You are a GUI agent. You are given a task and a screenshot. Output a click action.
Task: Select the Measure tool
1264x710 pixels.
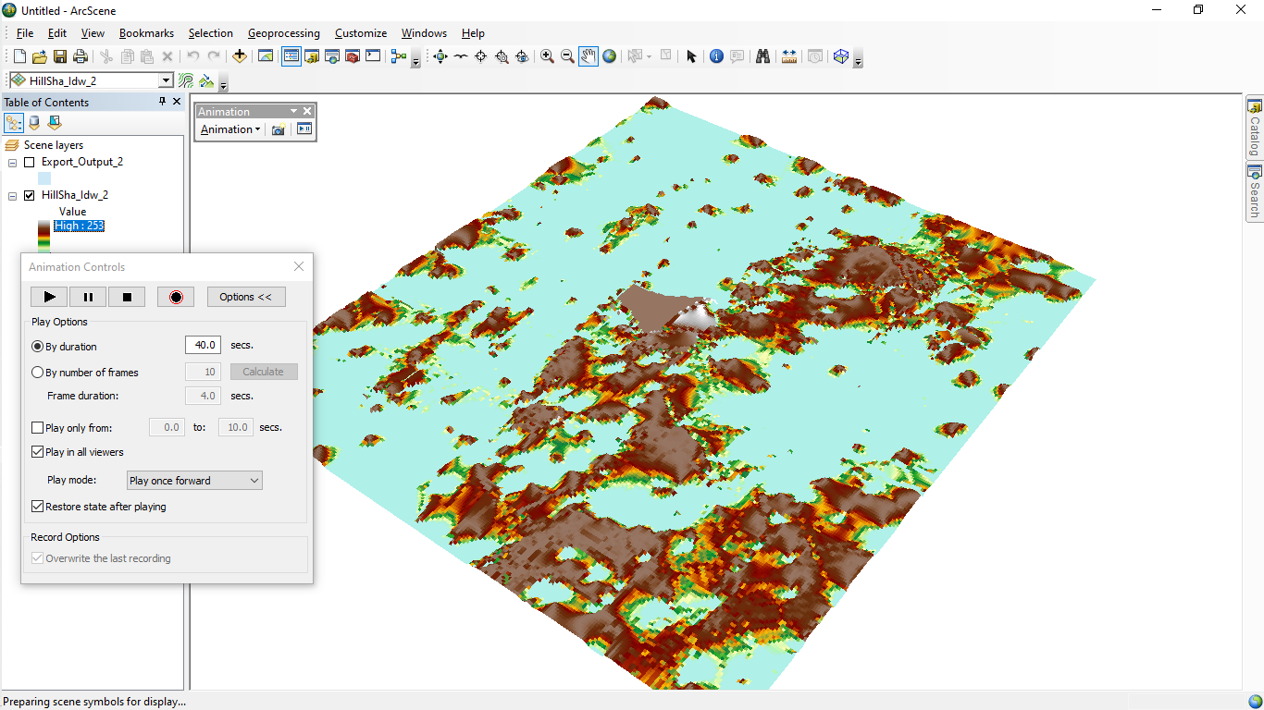(789, 56)
